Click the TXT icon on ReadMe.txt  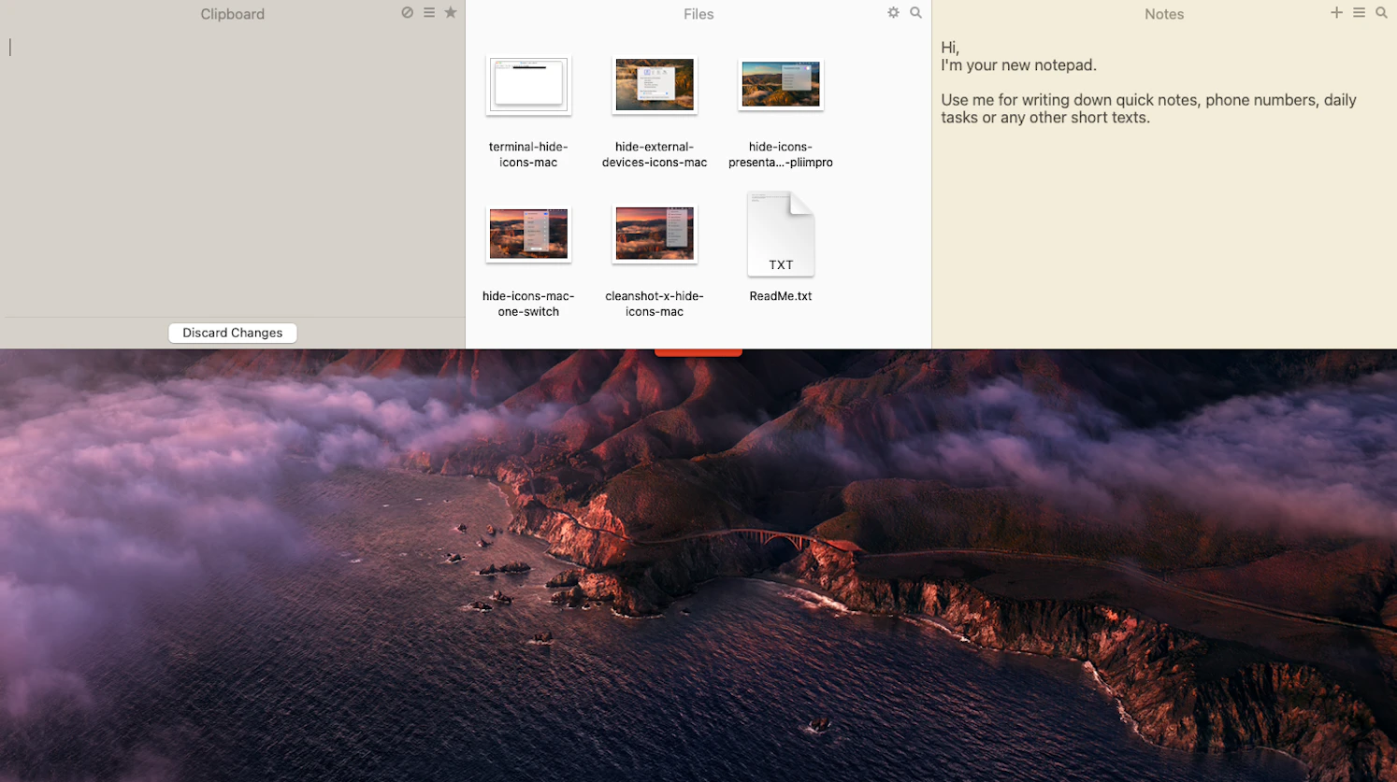[781, 234]
